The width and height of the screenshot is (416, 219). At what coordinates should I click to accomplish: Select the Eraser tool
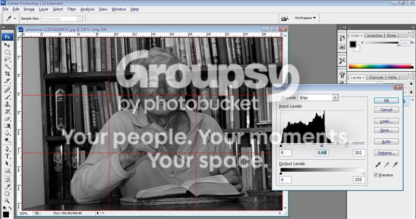pyautogui.click(x=7, y=119)
